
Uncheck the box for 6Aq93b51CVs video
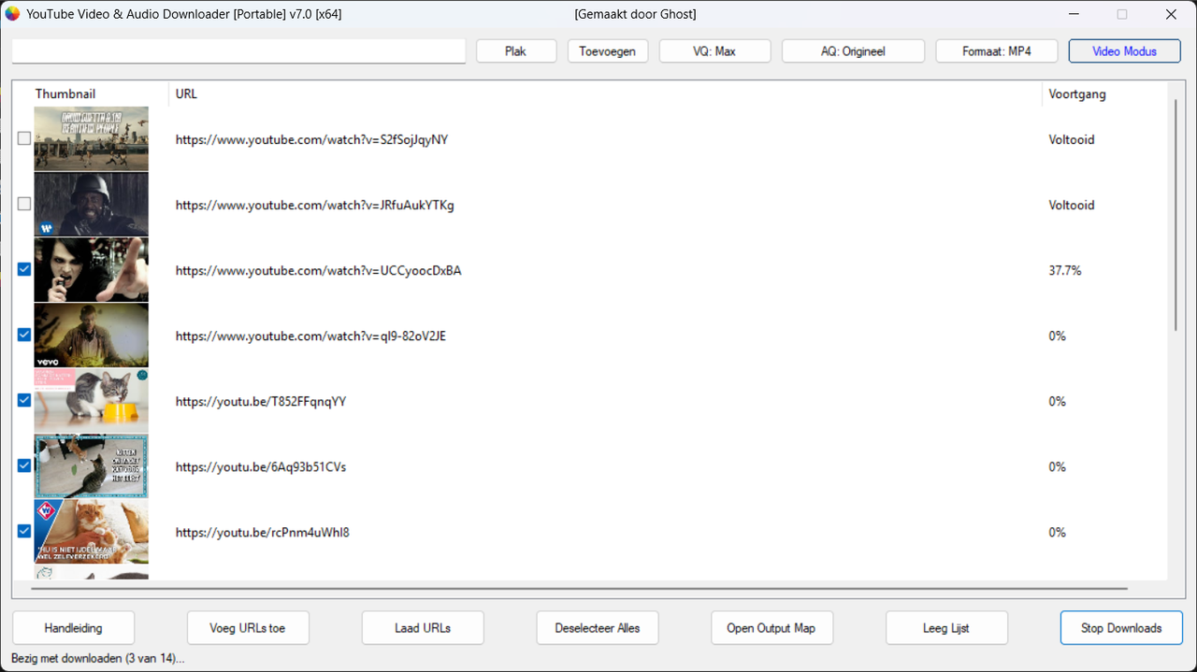[24, 465]
